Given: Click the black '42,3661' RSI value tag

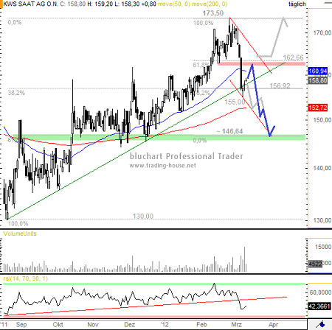Looking at the screenshot, I should pyautogui.click(x=319, y=306).
